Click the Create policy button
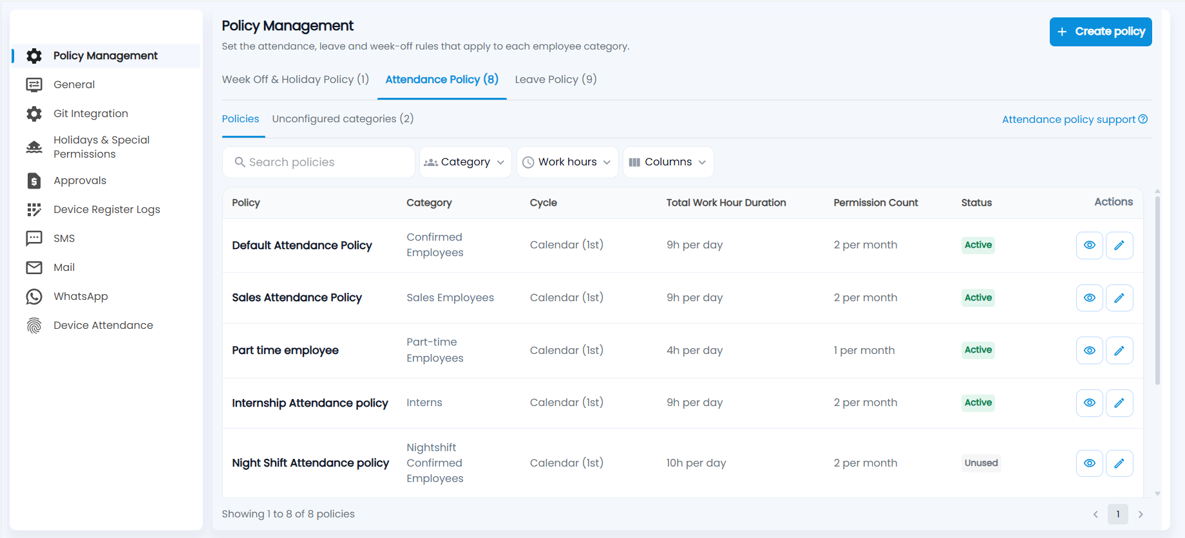The width and height of the screenshot is (1185, 538). coord(1101,32)
